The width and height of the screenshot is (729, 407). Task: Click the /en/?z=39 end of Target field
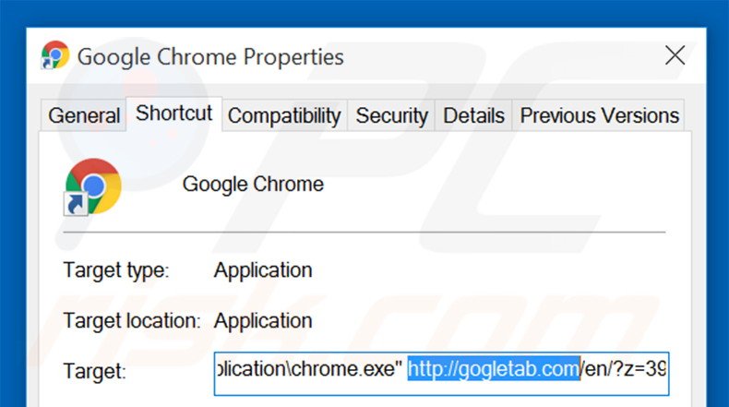coord(624,371)
